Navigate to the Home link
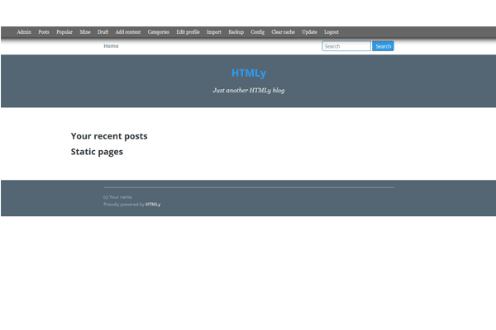 pos(111,46)
